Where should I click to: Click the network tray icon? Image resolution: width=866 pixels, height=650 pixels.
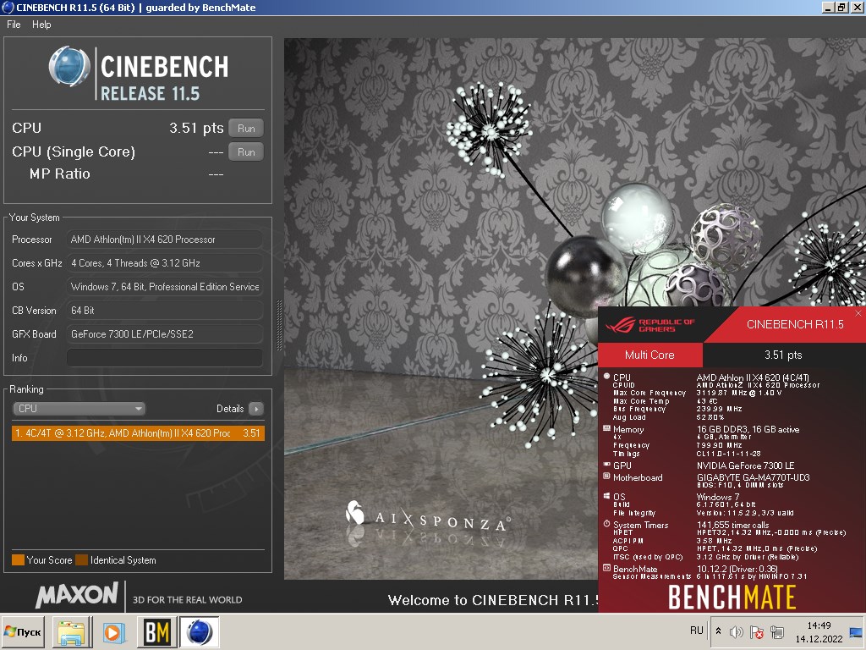pyautogui.click(x=778, y=632)
